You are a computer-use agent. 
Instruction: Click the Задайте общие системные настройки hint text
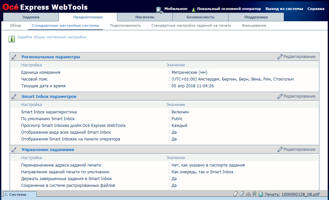coord(52,37)
